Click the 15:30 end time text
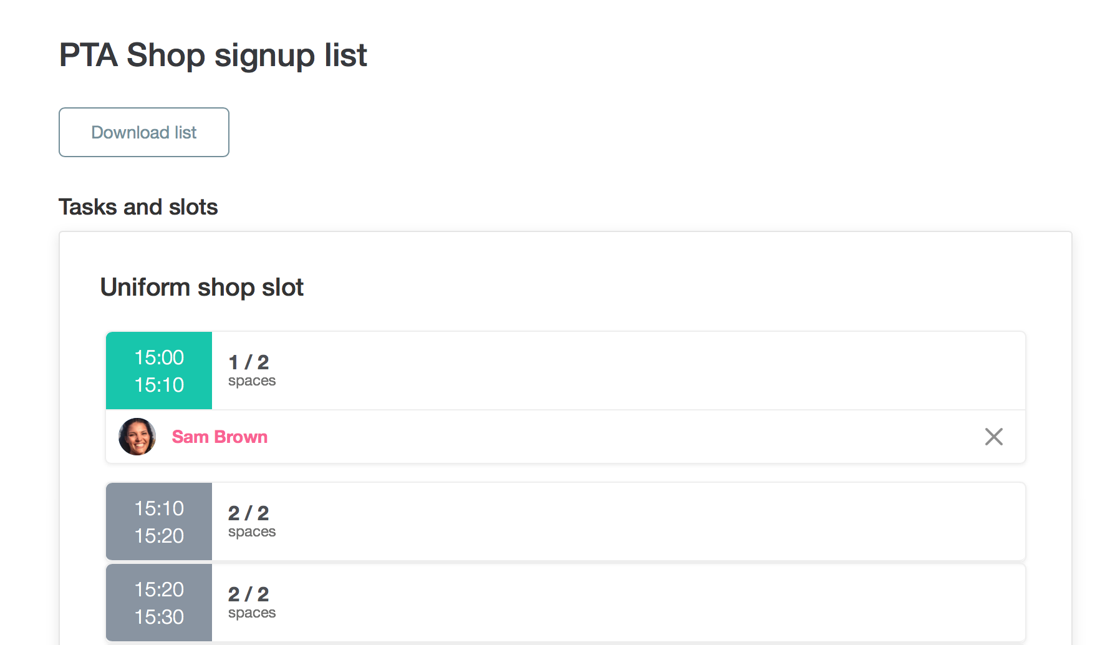The width and height of the screenshot is (1105, 645). pos(159,617)
